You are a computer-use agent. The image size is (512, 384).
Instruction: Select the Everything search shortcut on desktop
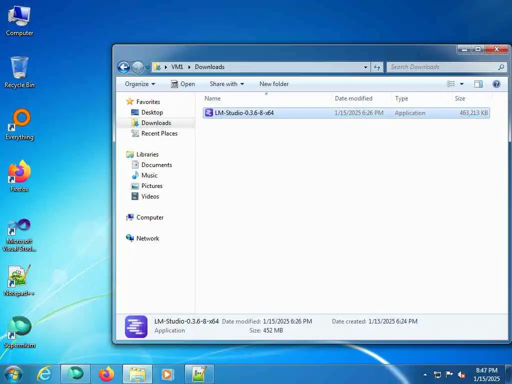[x=19, y=124]
